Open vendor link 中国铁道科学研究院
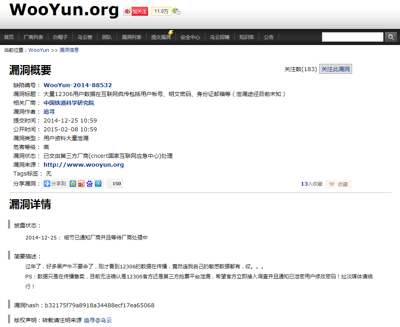The width and height of the screenshot is (400, 327). coord(69,103)
